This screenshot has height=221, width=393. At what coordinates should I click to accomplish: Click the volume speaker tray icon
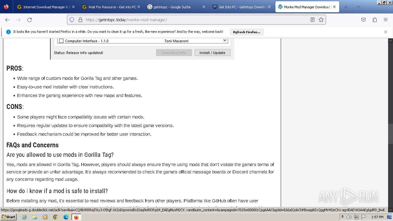(x=349, y=217)
